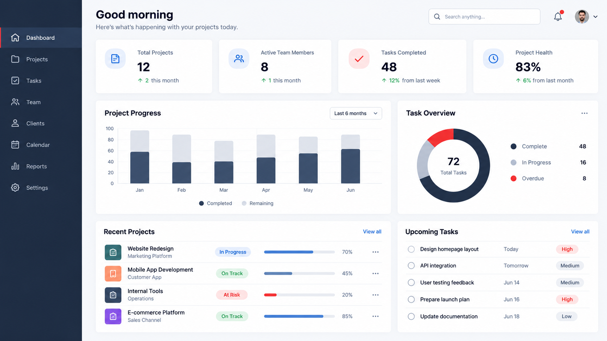This screenshot has width=607, height=341.
Task: Click the Internal Tools project icon
Action: pyautogui.click(x=113, y=295)
